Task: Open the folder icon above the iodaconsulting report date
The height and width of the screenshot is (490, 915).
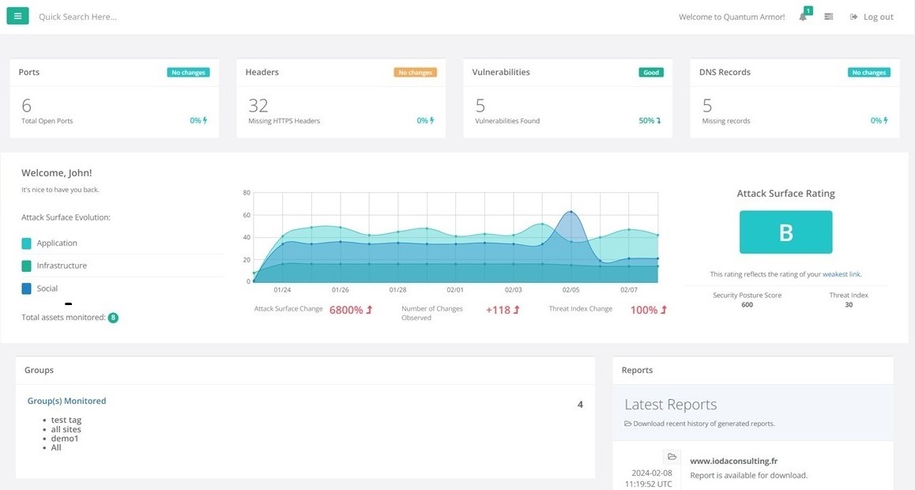Action: 672,456
